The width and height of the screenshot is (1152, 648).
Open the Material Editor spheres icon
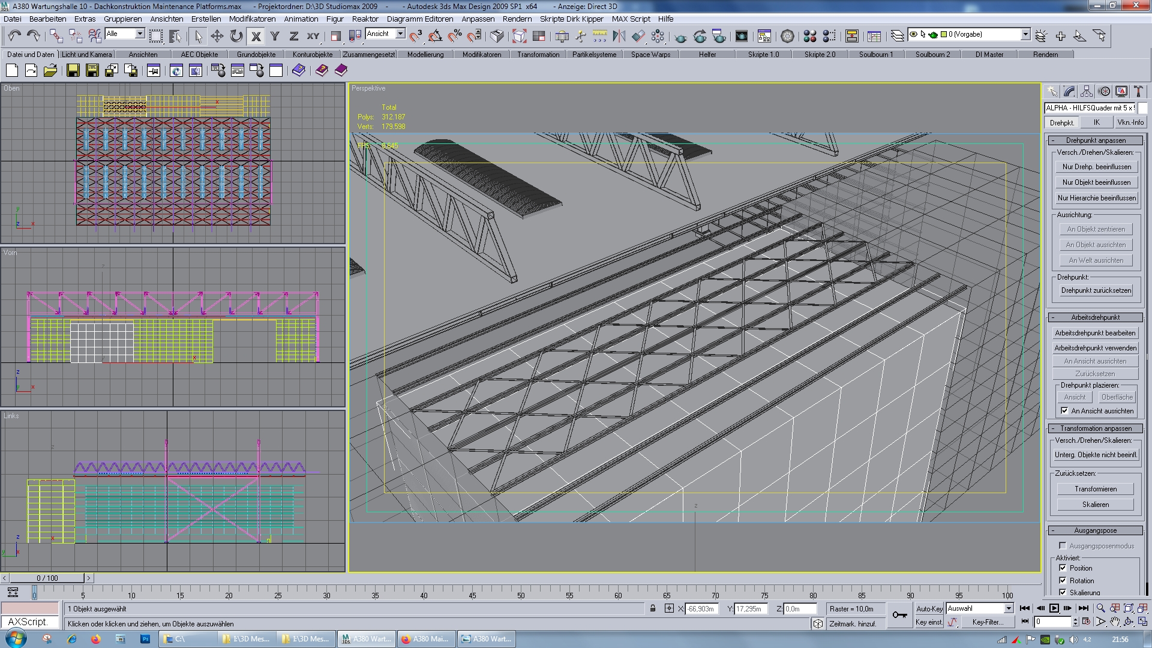(x=810, y=36)
